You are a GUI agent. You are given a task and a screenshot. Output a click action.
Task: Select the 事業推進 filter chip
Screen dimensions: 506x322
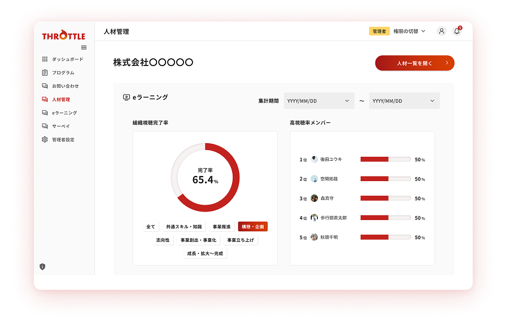(x=222, y=227)
